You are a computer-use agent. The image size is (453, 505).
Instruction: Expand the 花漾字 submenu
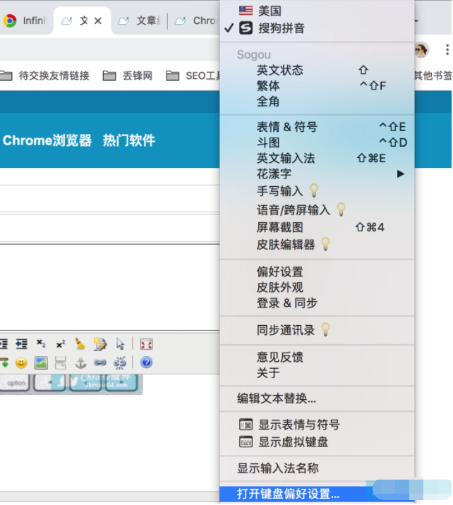pyautogui.click(x=274, y=174)
